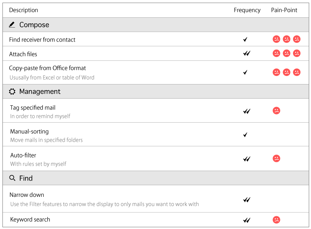Click the Description column header
The height and width of the screenshot is (229, 311).
coord(24,10)
